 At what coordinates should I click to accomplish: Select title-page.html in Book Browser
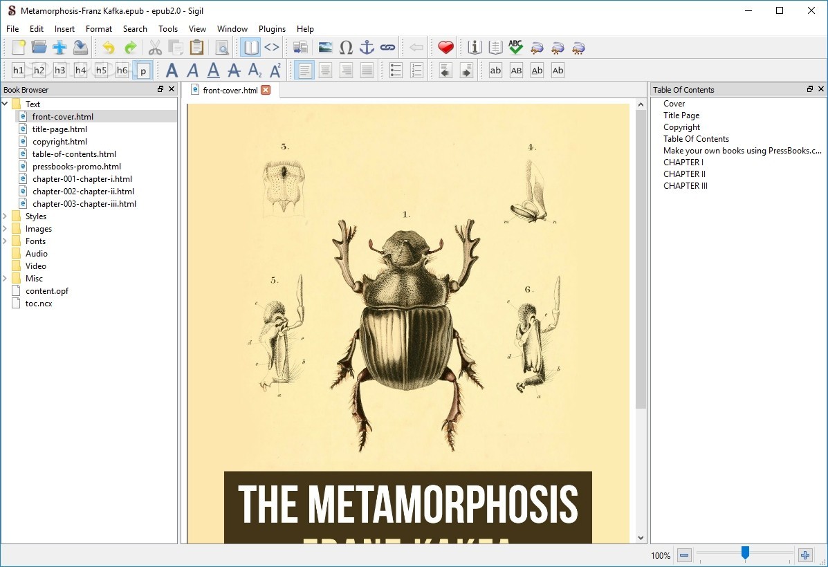(59, 129)
